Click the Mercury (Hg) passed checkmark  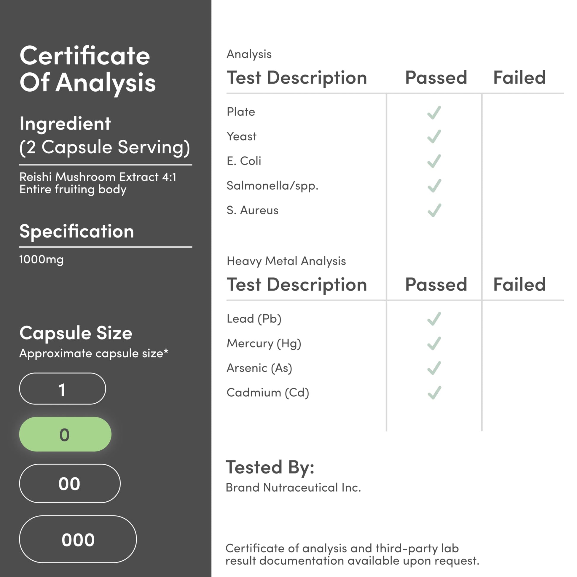434,343
